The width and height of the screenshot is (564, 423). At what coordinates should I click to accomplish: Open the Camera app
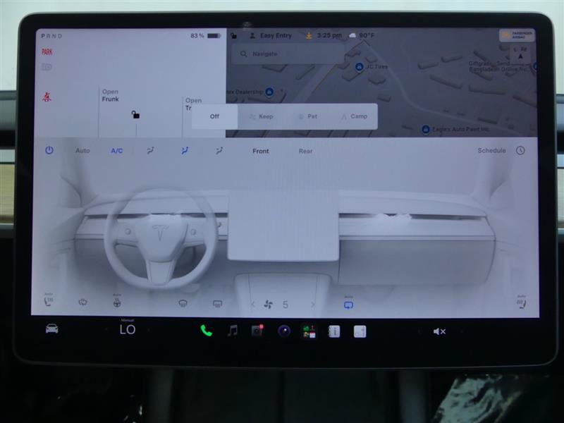point(284,331)
